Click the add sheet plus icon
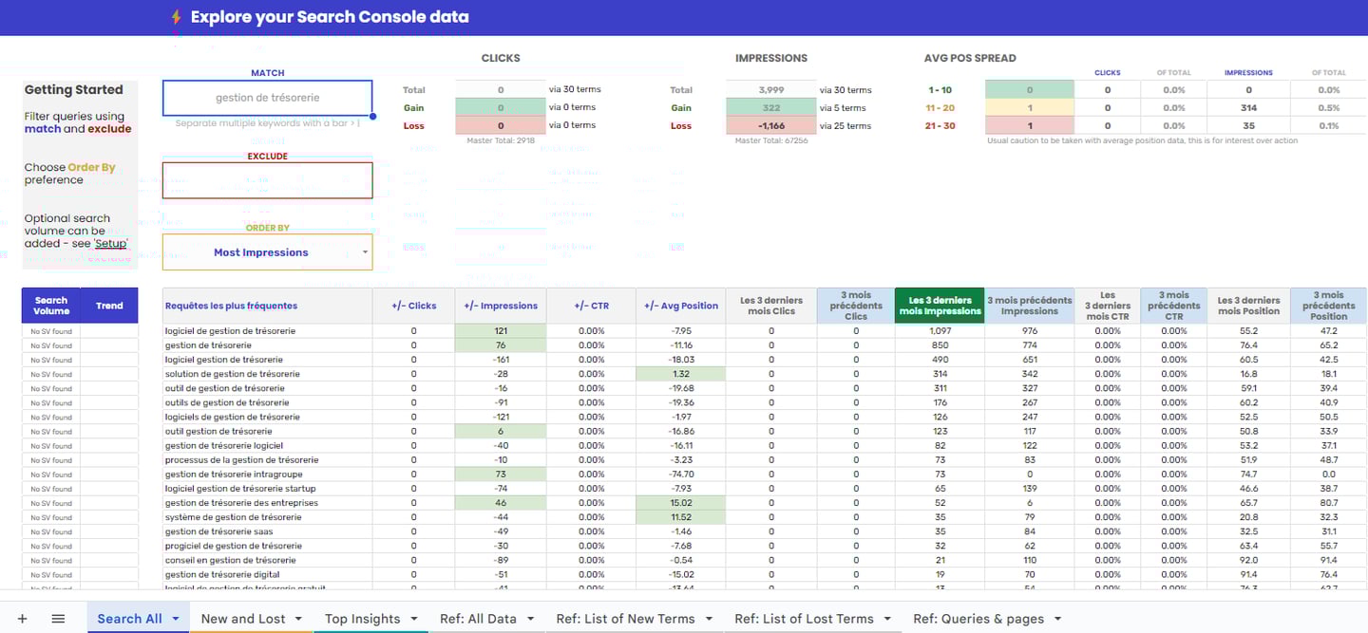The image size is (1368, 633). [23, 619]
